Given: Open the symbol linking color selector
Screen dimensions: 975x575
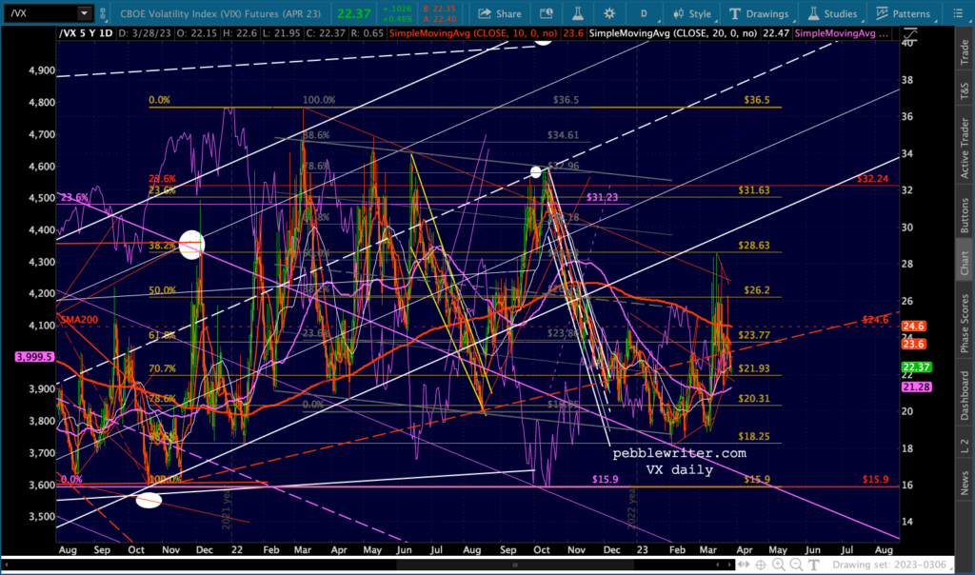Looking at the screenshot, I should tap(103, 13).
